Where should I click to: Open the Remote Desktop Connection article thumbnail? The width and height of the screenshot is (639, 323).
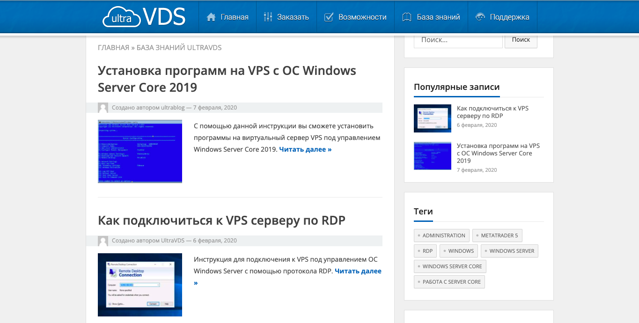point(140,285)
